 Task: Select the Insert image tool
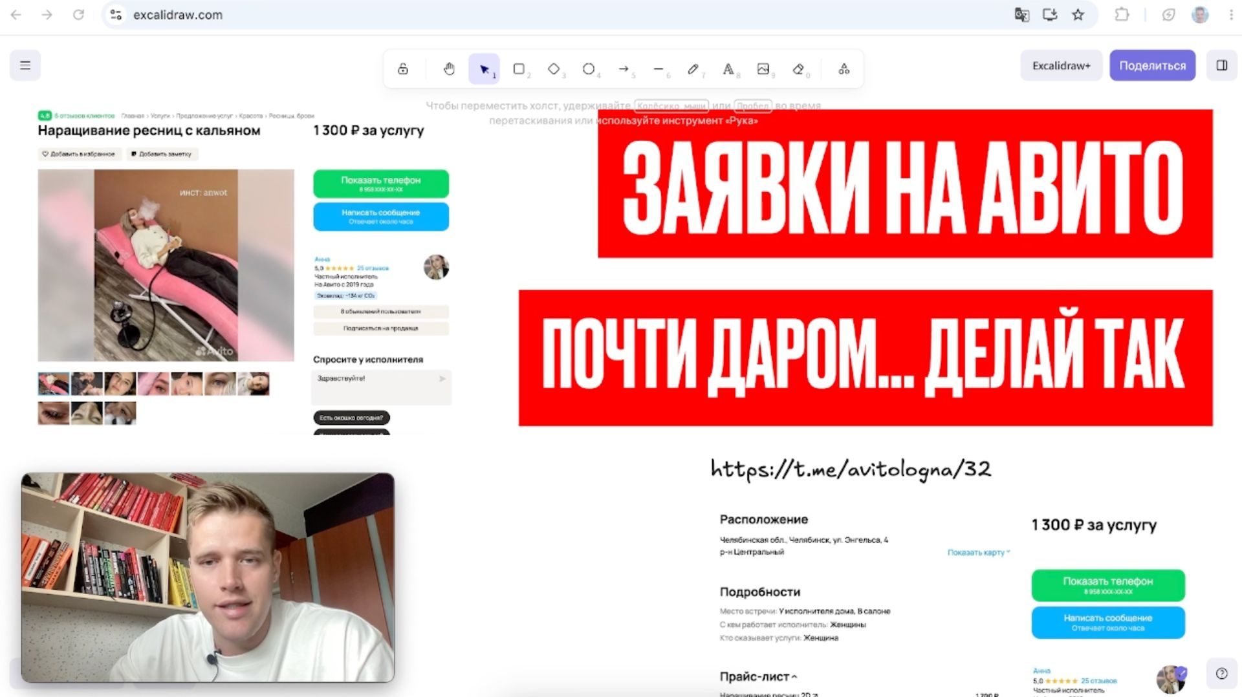[x=763, y=69]
